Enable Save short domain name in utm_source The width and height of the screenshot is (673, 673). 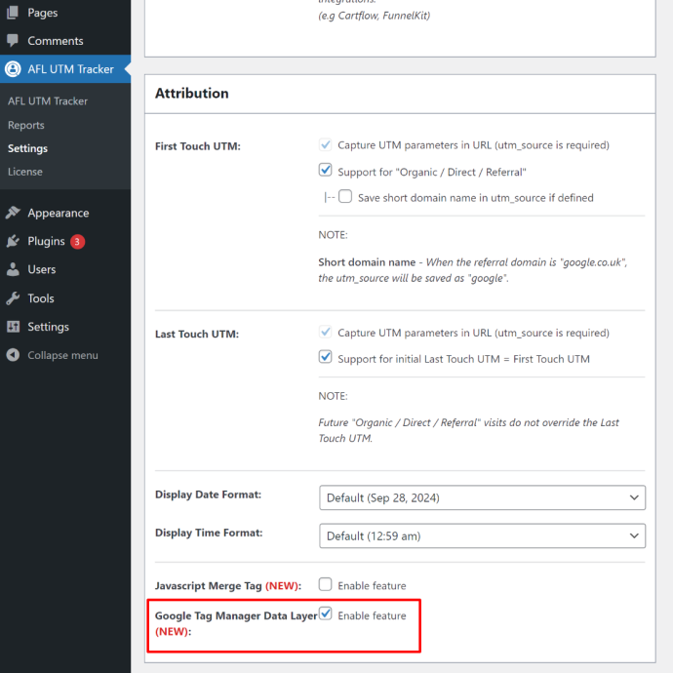[345, 197]
